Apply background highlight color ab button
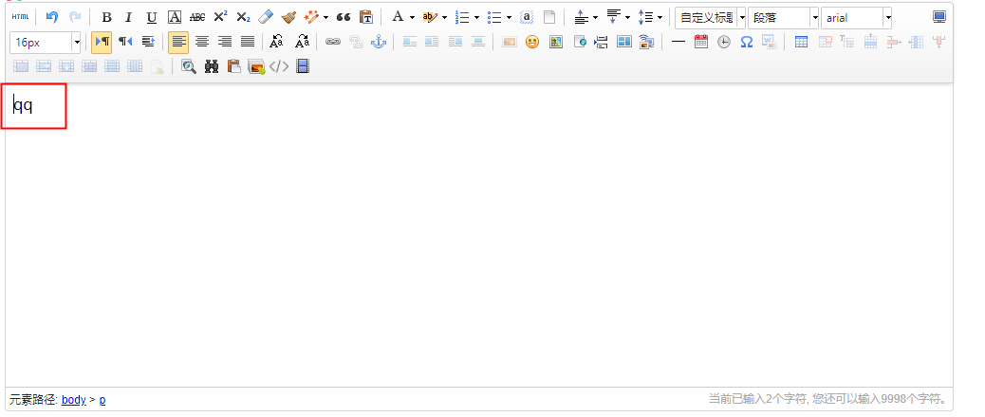Screen dimensions: 985x417 coord(430,18)
